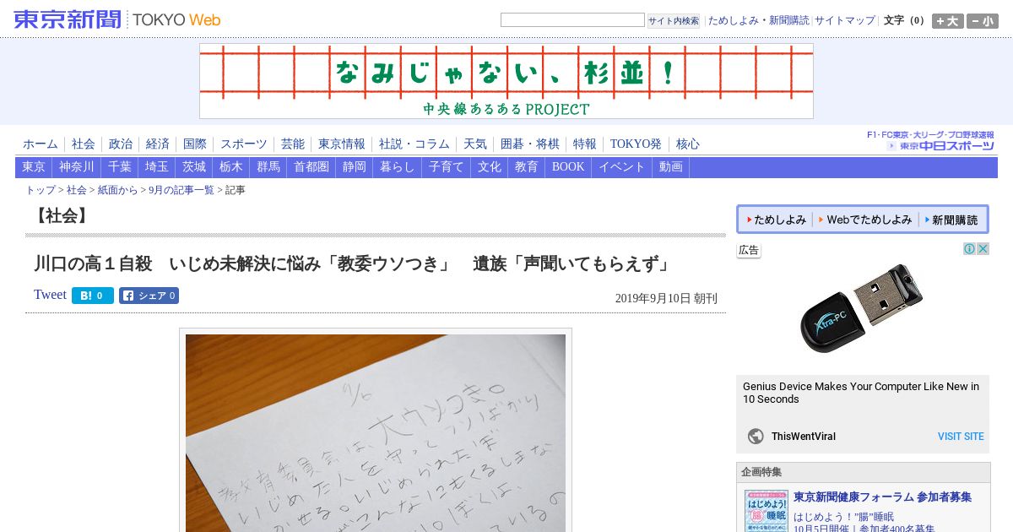The height and width of the screenshot is (532, 1013).
Task: Open the 国際 menu item
Action: click(195, 144)
